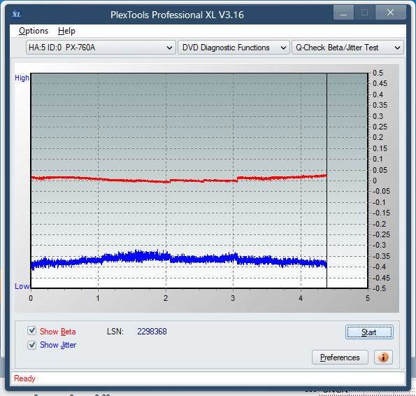Click the LSN value 2298368
Screen dimensions: 416x396
(152, 331)
